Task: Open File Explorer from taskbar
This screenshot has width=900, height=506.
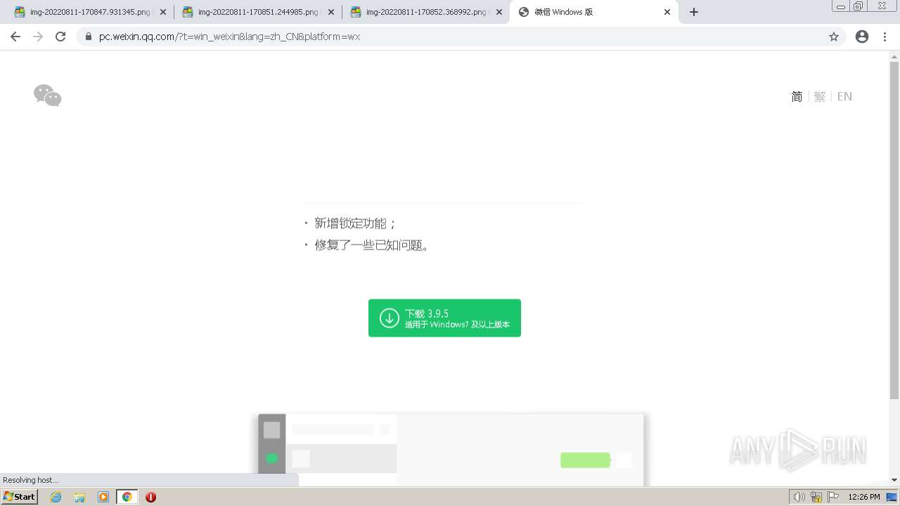Action: pyautogui.click(x=79, y=497)
